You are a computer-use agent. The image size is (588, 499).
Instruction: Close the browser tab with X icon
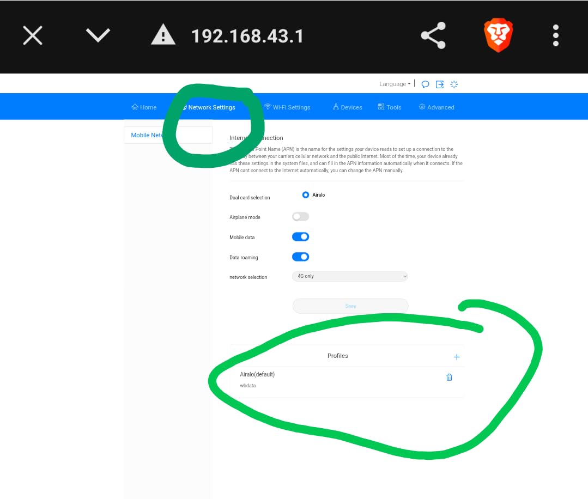point(33,35)
